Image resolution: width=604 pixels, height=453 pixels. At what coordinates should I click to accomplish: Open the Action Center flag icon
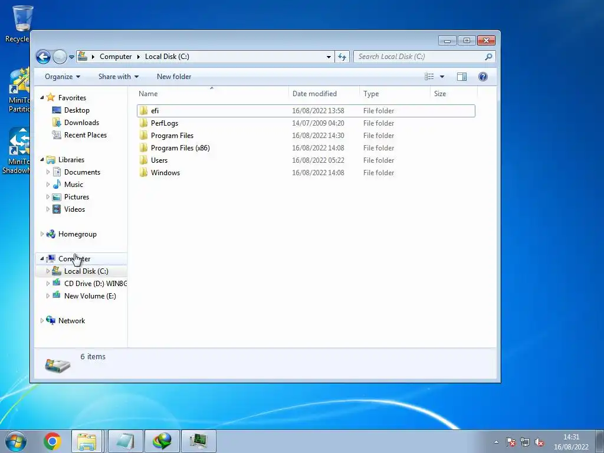click(510, 442)
